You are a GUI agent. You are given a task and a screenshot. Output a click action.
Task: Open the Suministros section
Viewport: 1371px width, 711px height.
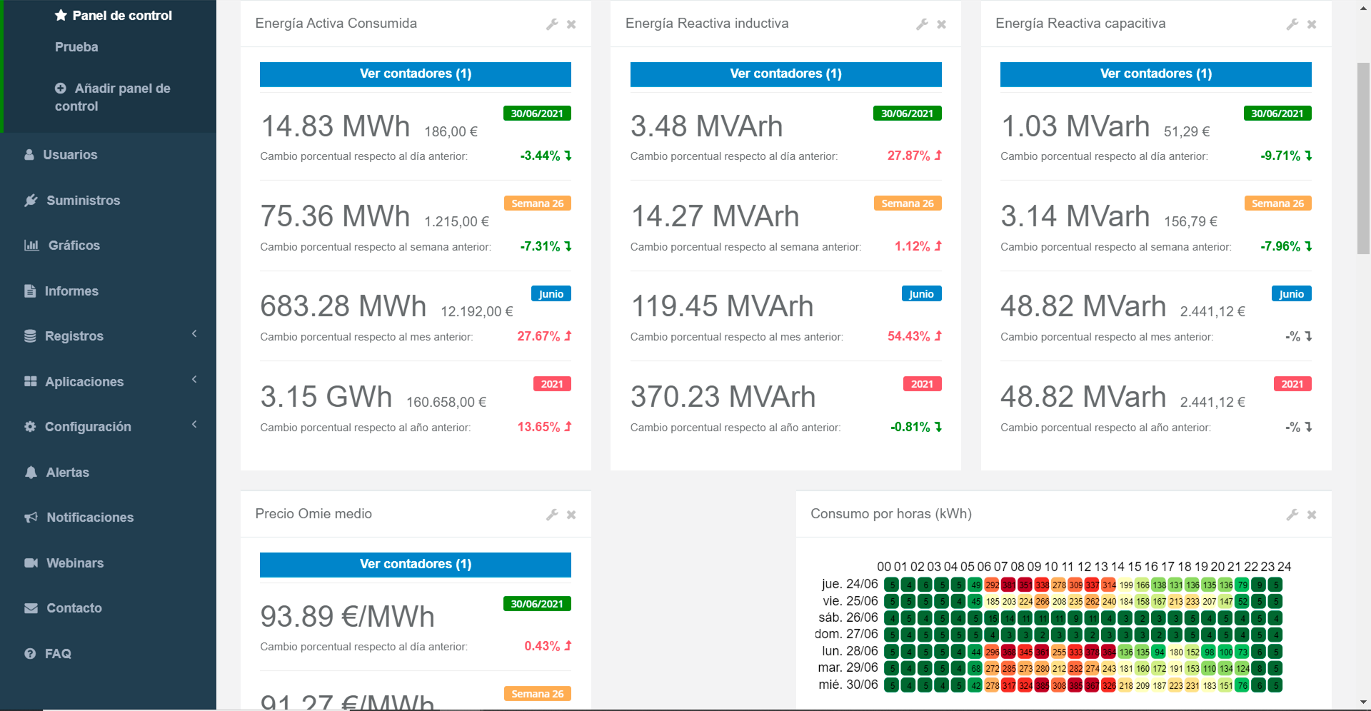point(83,201)
